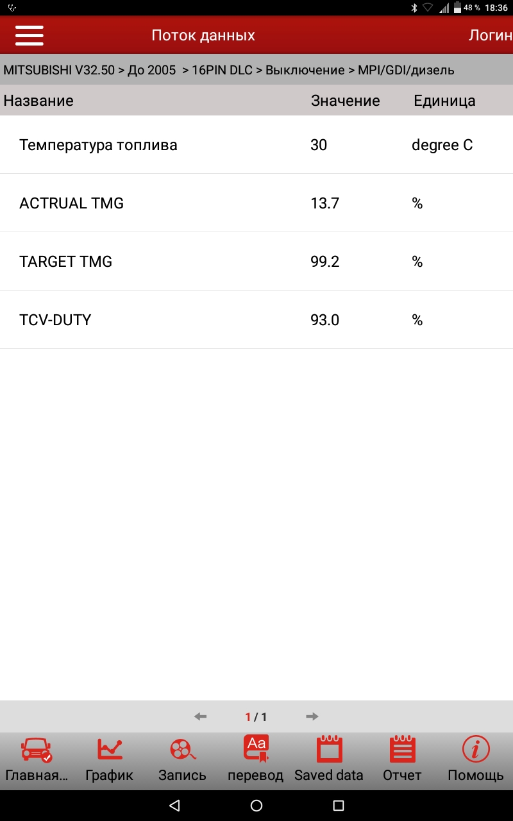Open the Отчет report
Screen dimensions: 513x821
coord(402,758)
